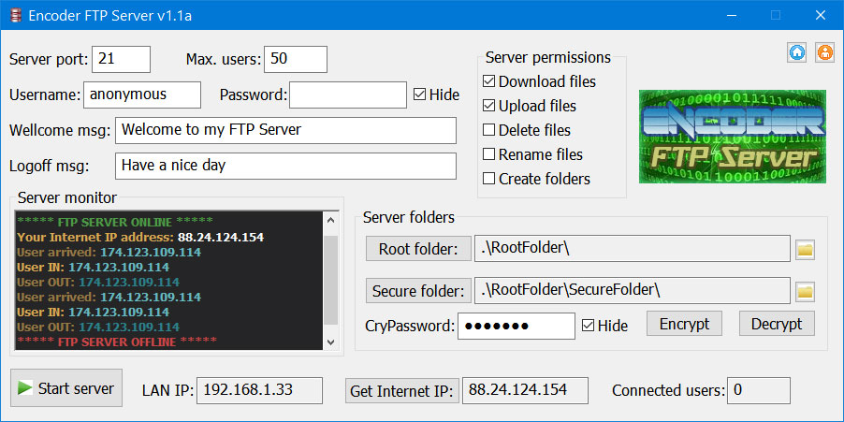
Task: Start the FTP server
Action: point(66,388)
